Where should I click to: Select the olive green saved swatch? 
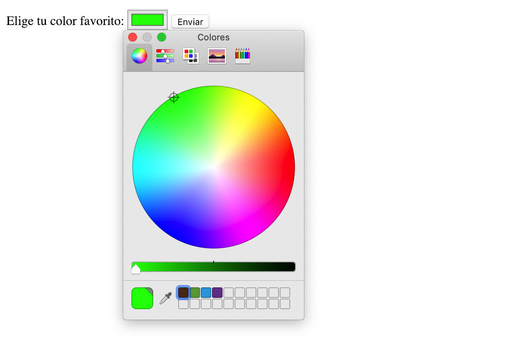point(195,292)
